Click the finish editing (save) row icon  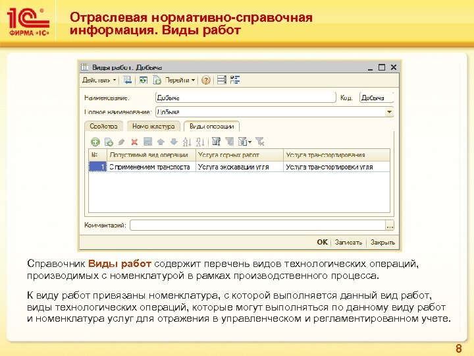tap(147, 142)
